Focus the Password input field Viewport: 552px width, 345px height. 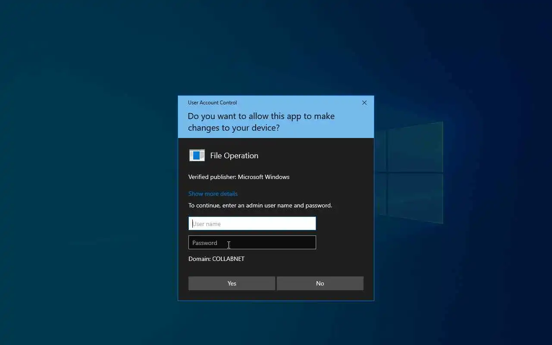(x=252, y=242)
